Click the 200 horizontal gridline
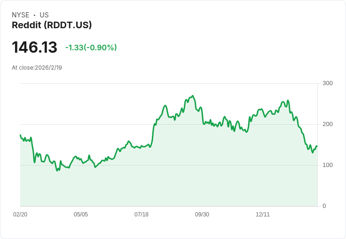Image resolution: width=346 pixels, height=239 pixels. [x=169, y=124]
